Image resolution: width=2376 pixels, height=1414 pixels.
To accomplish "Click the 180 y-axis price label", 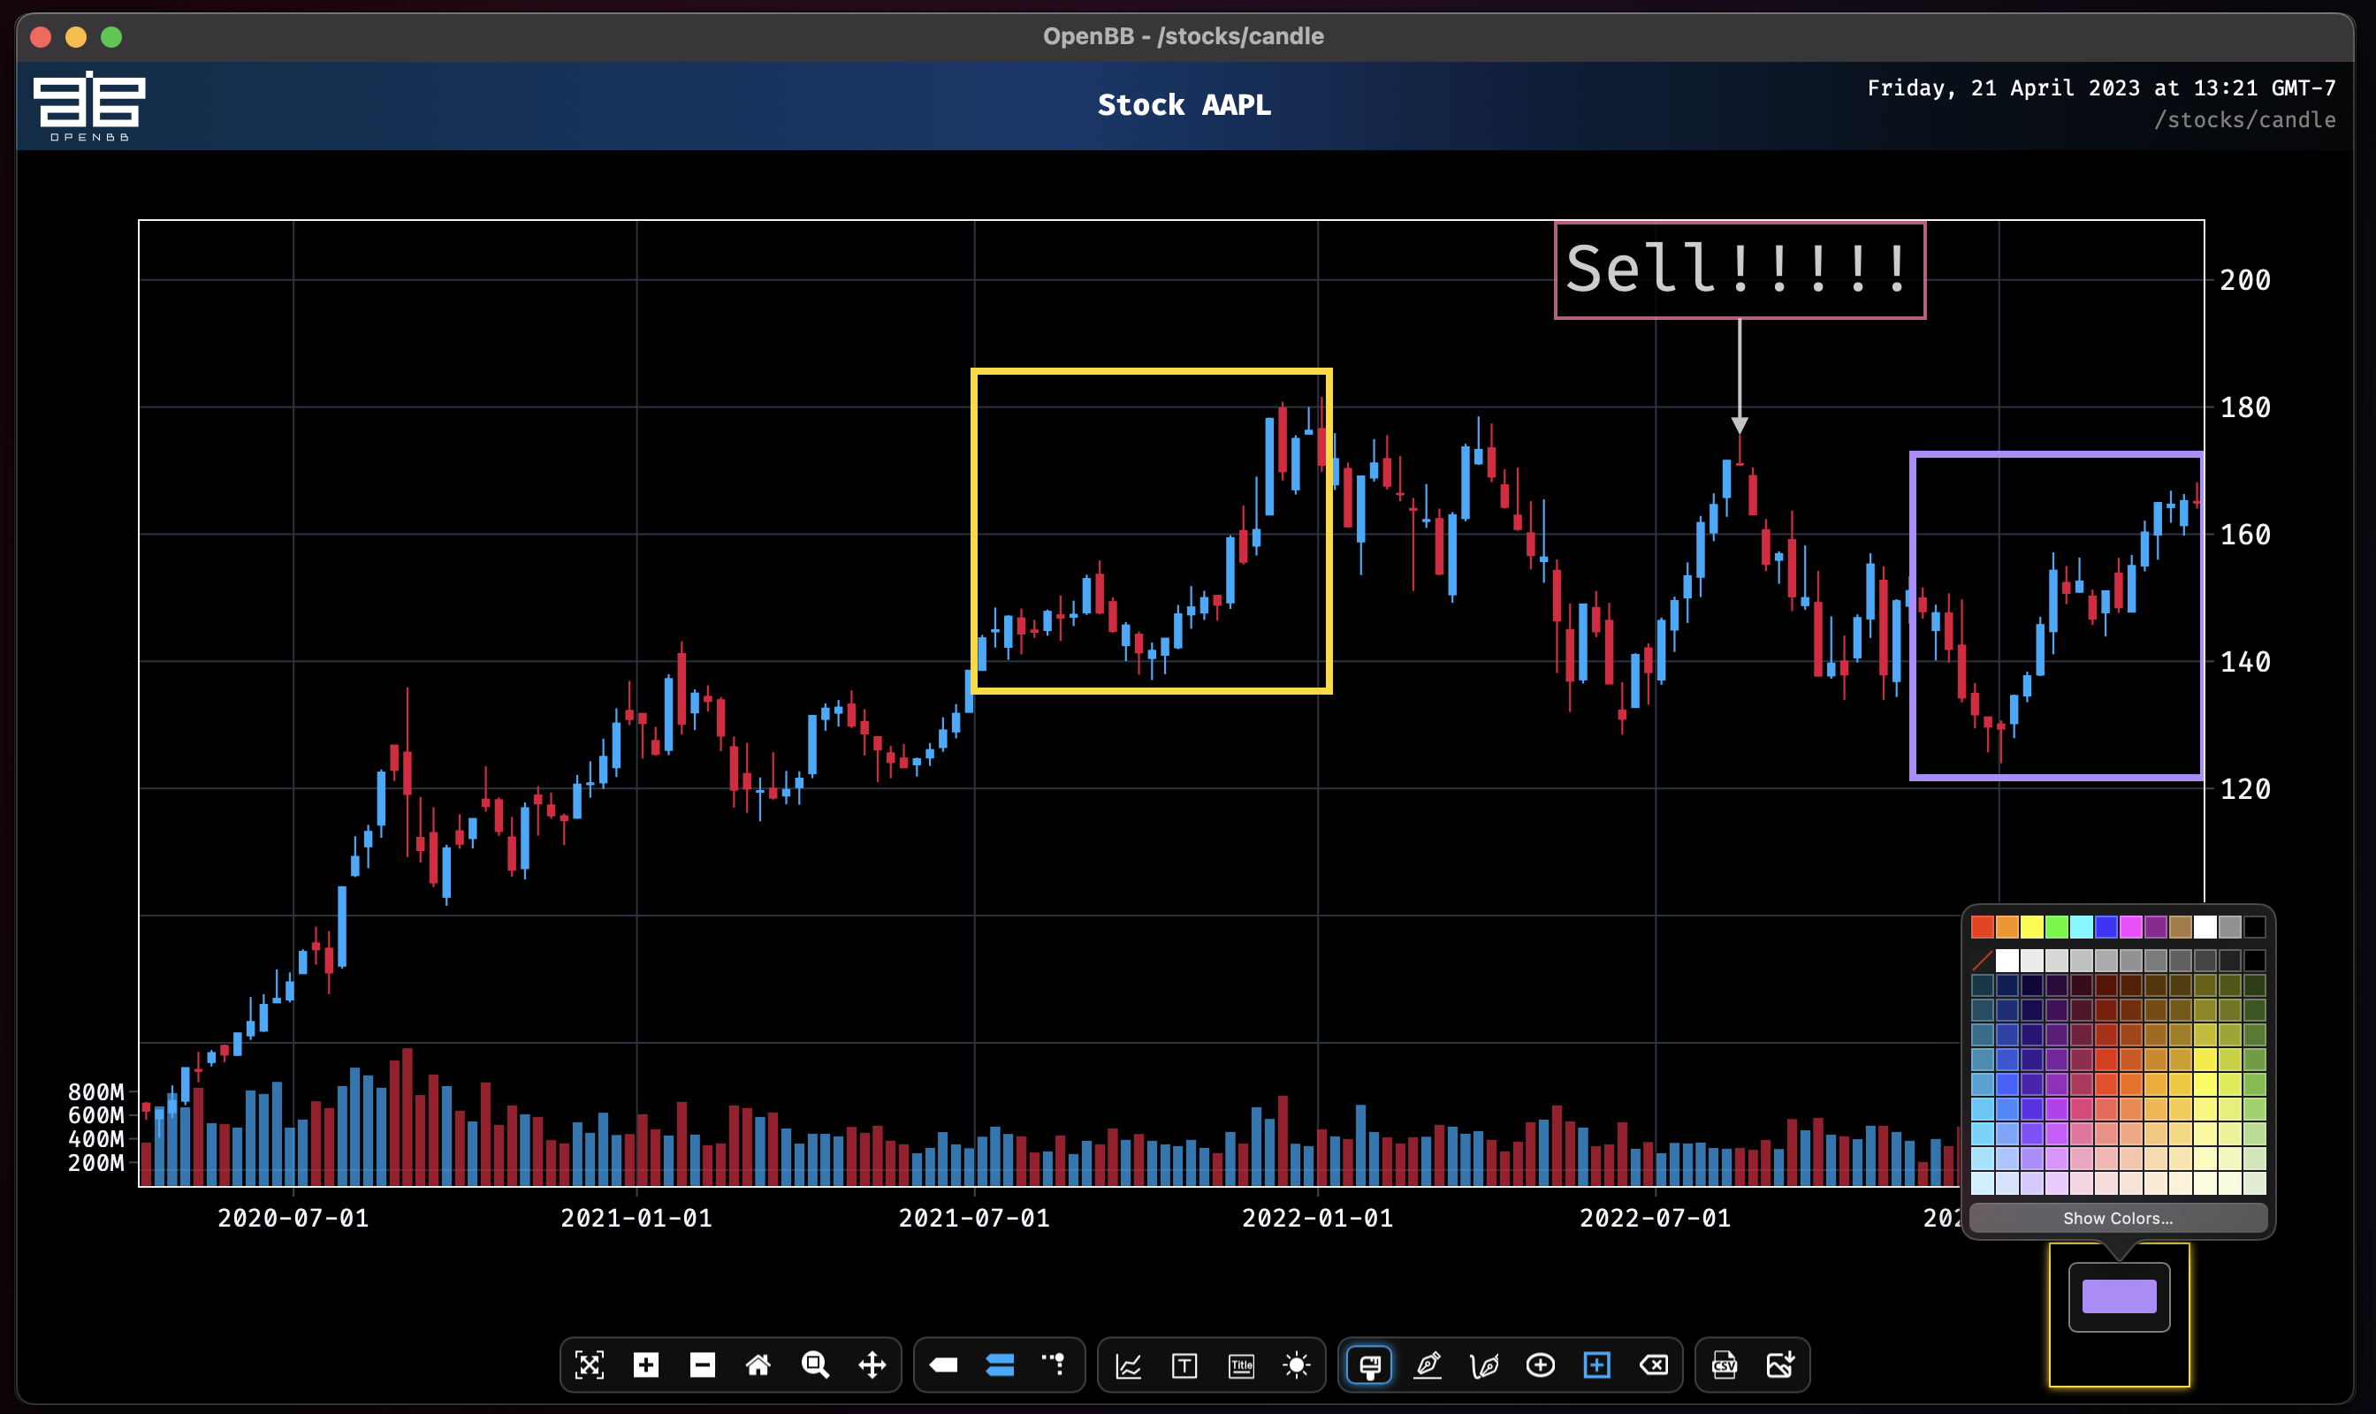I will [2245, 407].
